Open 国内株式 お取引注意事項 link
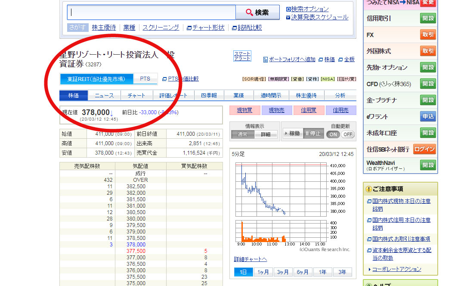Screen dimensions: 467x286 tap(401, 239)
